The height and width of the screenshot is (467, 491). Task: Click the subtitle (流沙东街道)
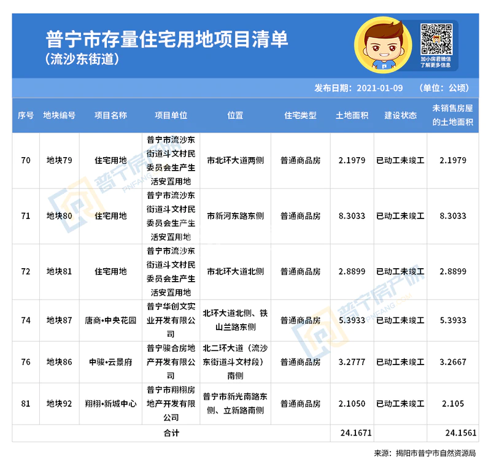pos(82,60)
